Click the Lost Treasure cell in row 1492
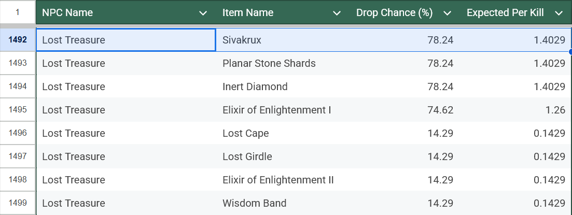This screenshot has height=215, width=572. pos(125,40)
